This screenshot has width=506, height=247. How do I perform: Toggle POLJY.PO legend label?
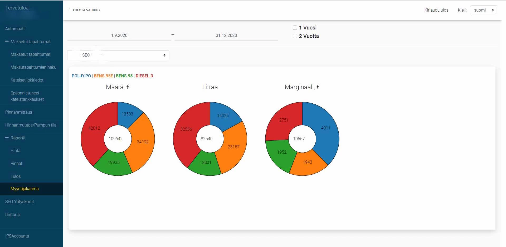point(81,76)
